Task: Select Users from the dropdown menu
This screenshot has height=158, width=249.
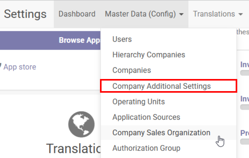Action: pos(122,39)
